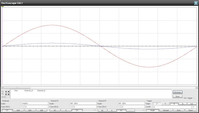Switch timebase display to B/A mode
Image resolution: width=199 pixels, height=113 pixels.
(30, 110)
